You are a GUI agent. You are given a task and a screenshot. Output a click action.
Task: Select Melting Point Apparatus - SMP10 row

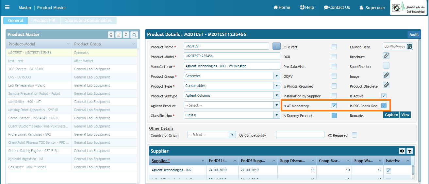coord(72,110)
